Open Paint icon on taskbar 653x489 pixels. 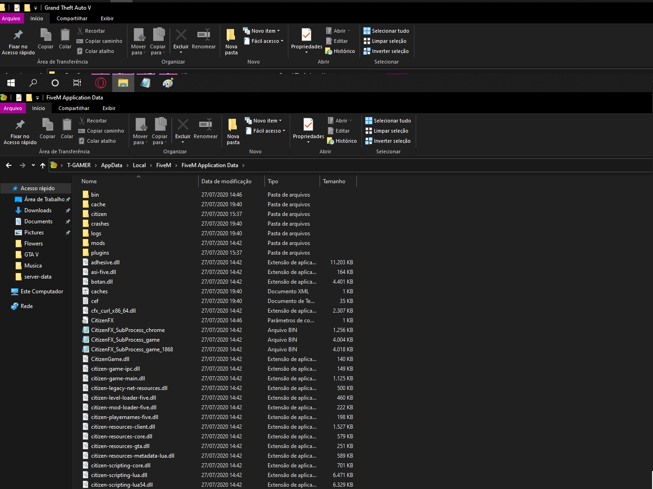click(168, 83)
